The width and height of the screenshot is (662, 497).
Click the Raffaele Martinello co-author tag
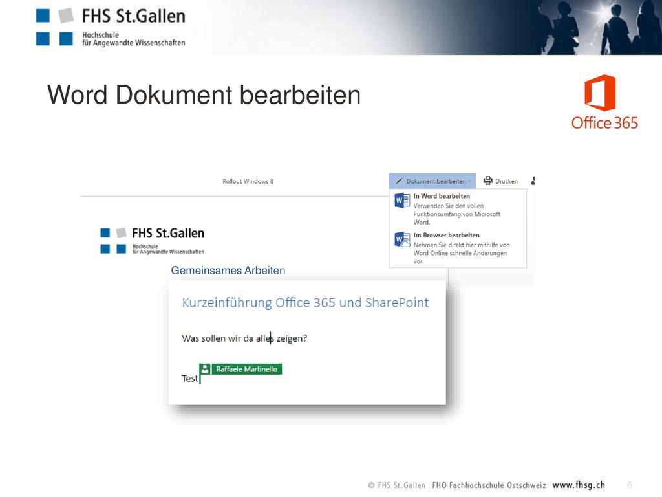coord(247,369)
